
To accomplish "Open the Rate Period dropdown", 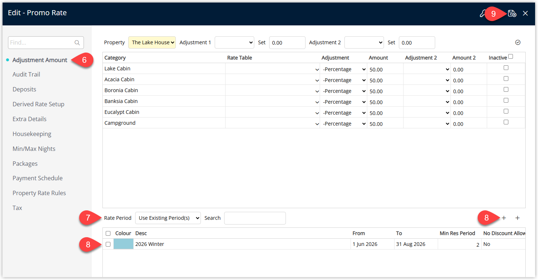I will 168,218.
